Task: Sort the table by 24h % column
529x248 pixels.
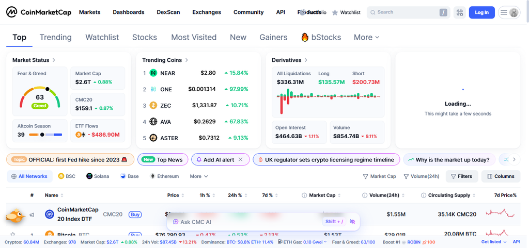Action: 237,195
